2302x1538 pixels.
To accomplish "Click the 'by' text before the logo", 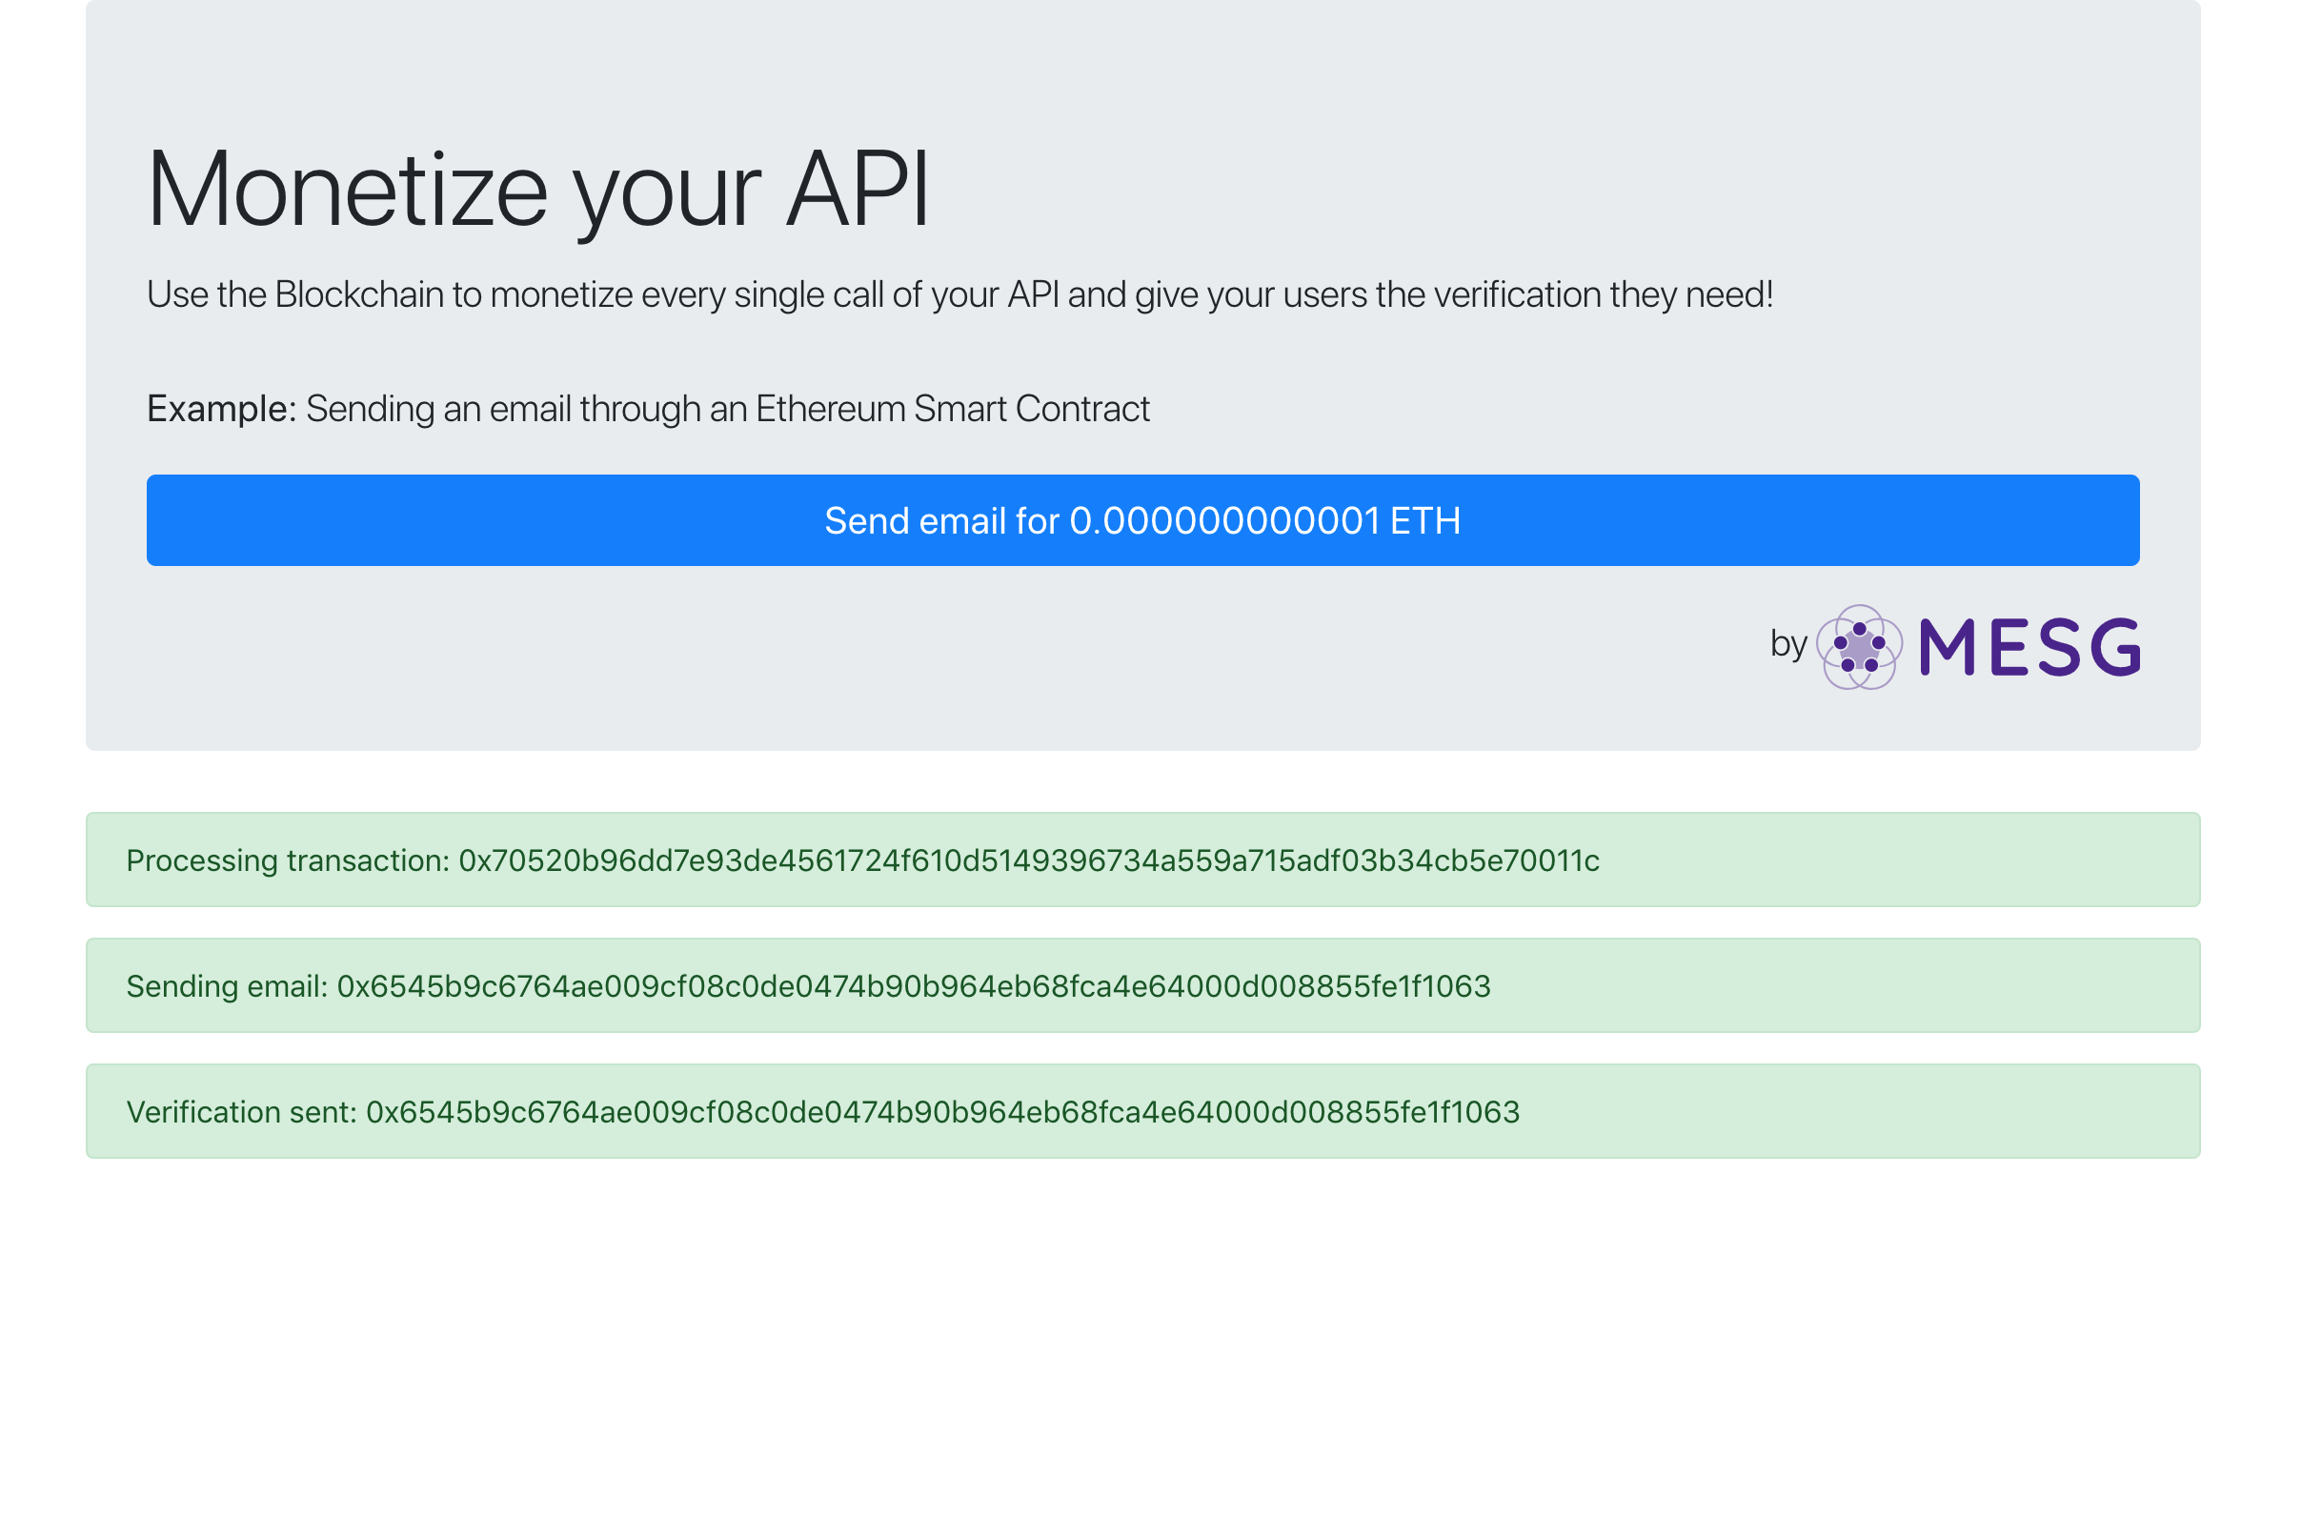I will pos(1788,644).
